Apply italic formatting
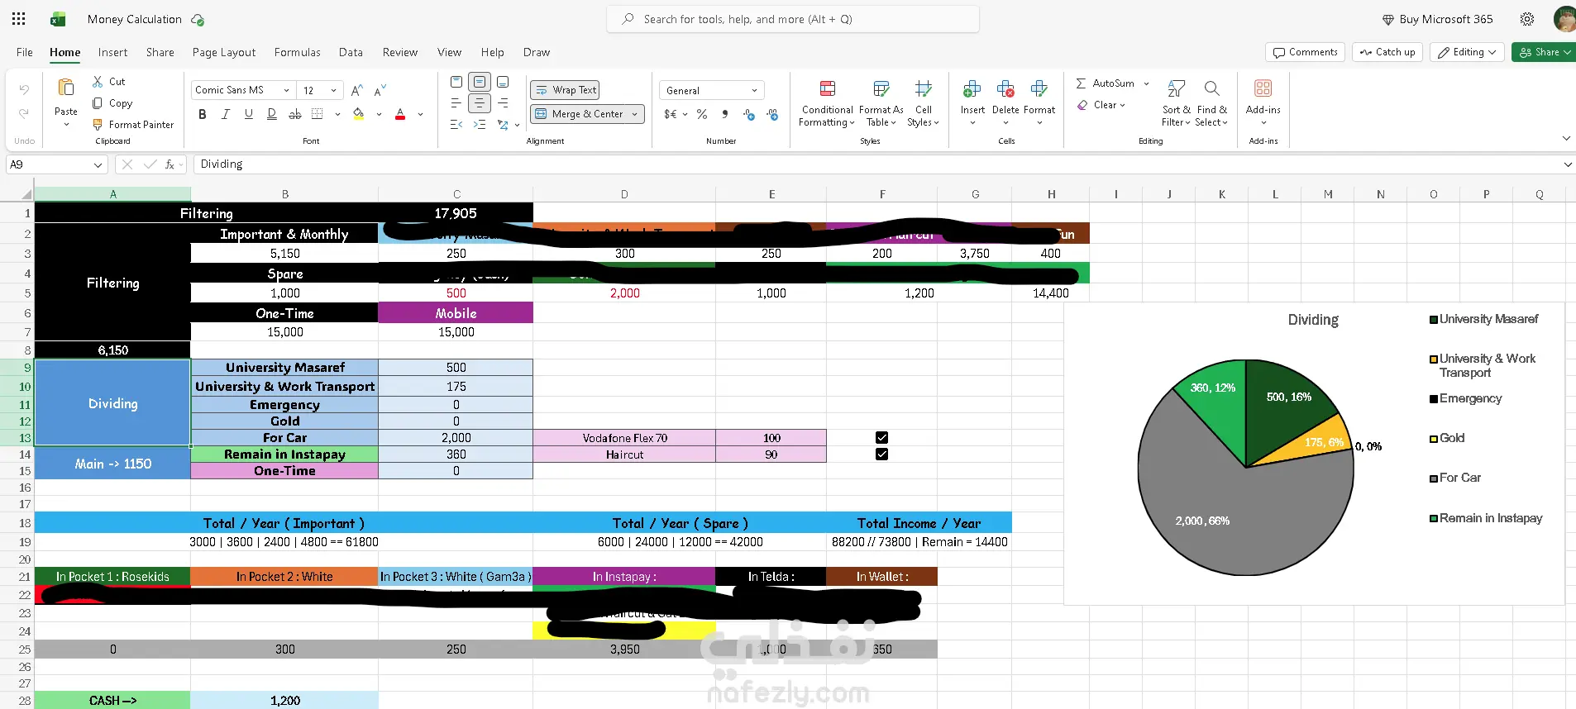 click(x=226, y=114)
